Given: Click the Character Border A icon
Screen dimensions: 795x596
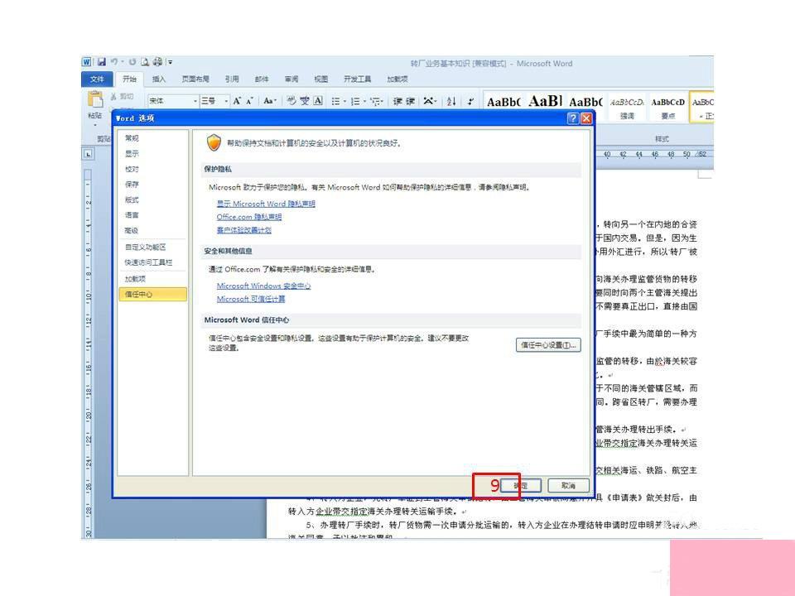Looking at the screenshot, I should pos(317,101).
